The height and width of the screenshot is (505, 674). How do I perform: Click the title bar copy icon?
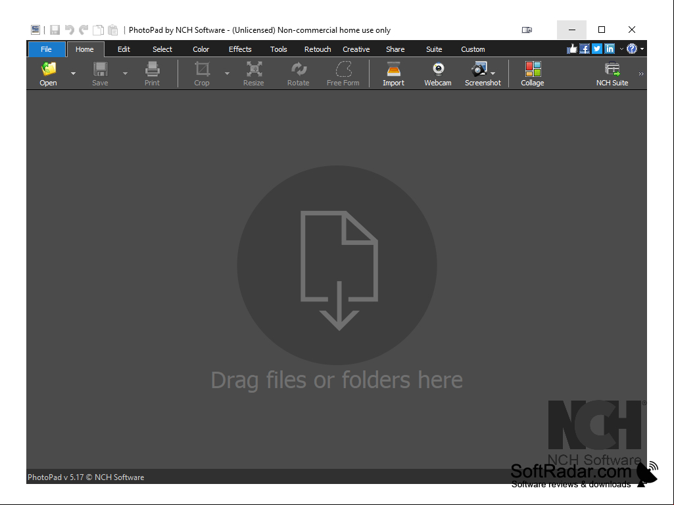(x=99, y=30)
